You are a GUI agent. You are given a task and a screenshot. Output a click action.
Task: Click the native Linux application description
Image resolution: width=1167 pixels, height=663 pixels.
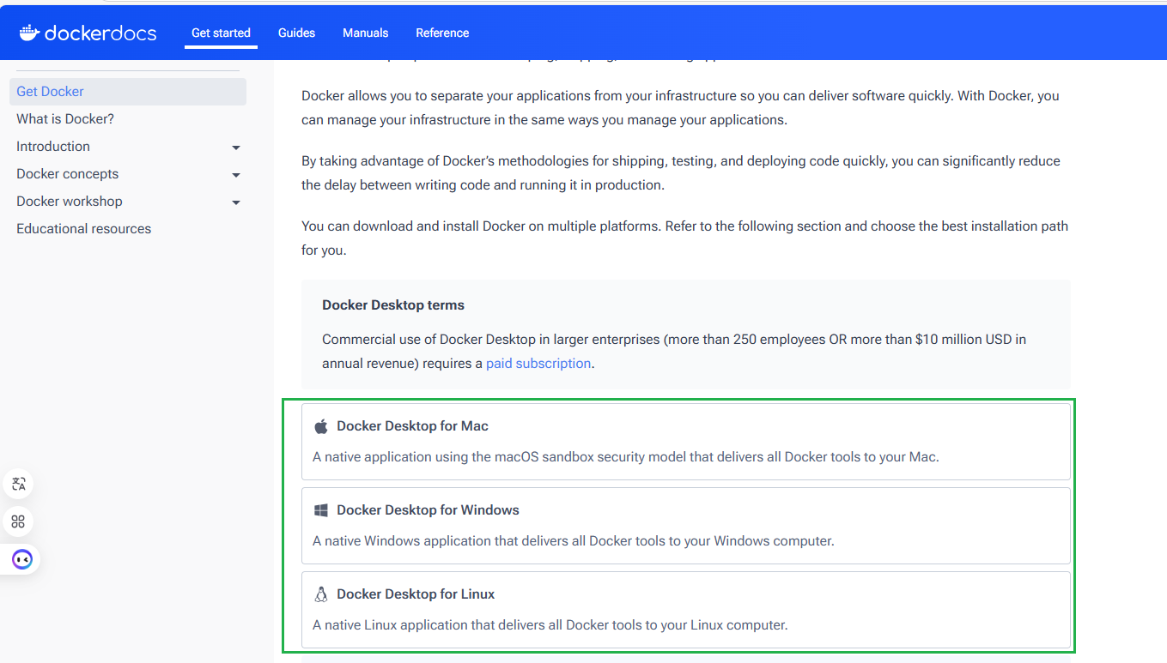(550, 625)
